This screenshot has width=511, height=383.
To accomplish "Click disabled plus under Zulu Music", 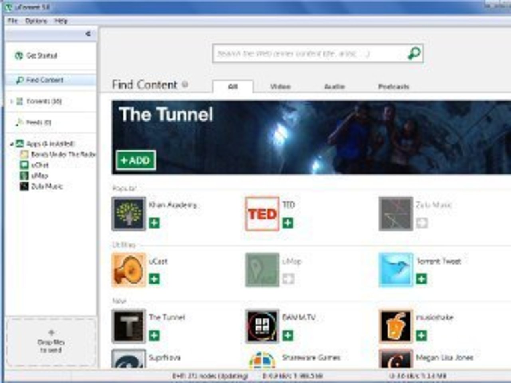I will pyautogui.click(x=422, y=223).
